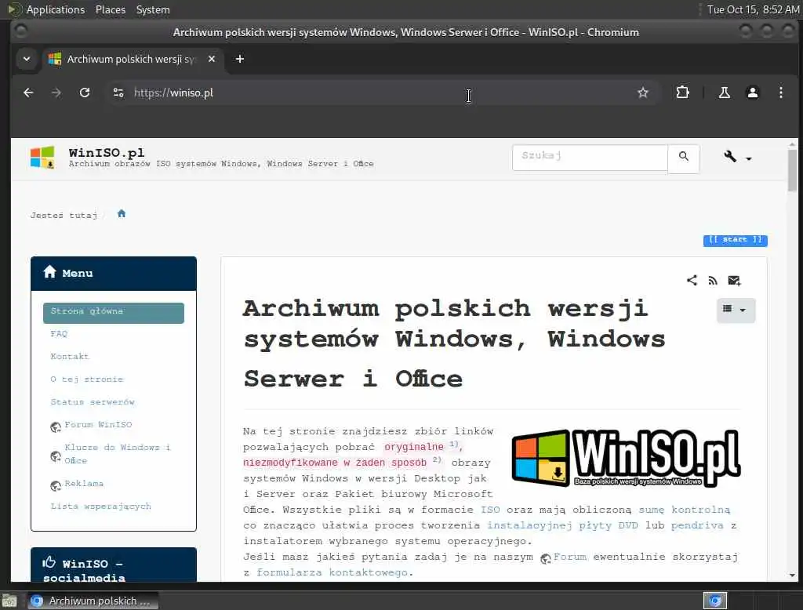Image resolution: width=803 pixels, height=610 pixels.
Task: Open the System menu in top panel
Action: [x=153, y=9]
